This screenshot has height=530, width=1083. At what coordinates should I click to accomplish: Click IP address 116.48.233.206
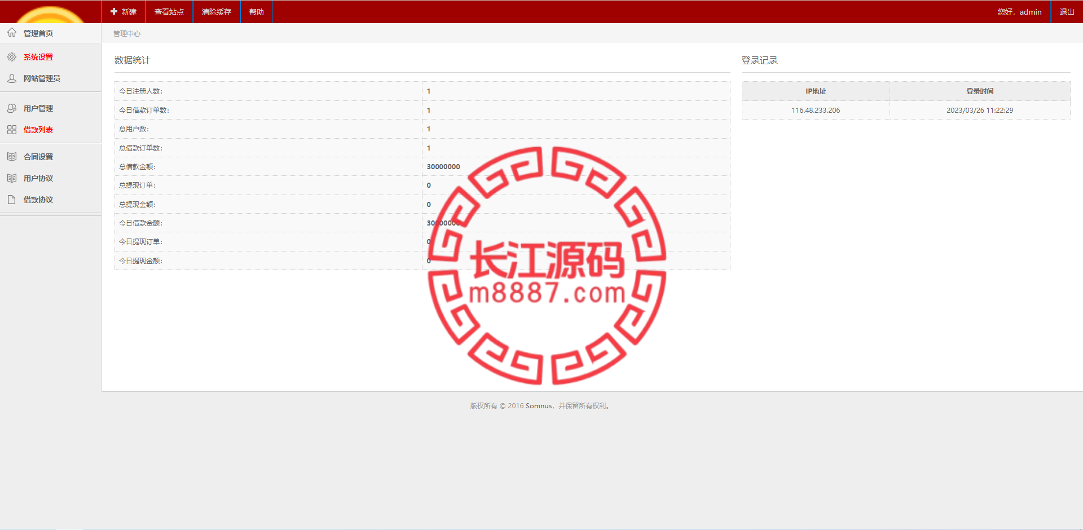816,111
